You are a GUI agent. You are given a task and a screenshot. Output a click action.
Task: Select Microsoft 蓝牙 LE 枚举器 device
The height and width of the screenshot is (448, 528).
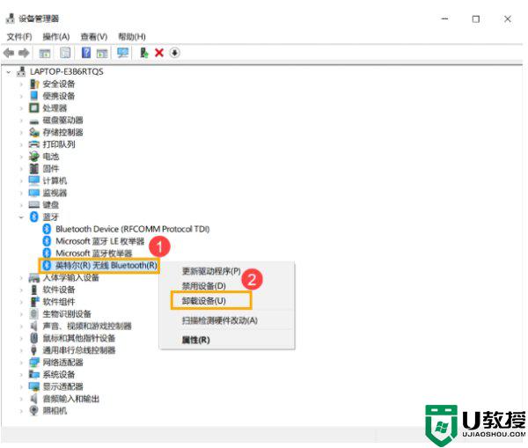[x=100, y=241]
